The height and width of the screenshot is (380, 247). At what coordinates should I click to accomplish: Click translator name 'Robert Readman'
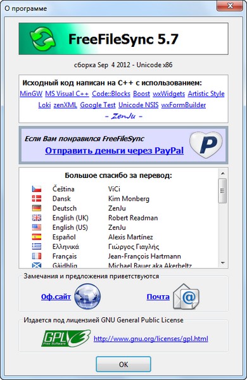point(133,218)
